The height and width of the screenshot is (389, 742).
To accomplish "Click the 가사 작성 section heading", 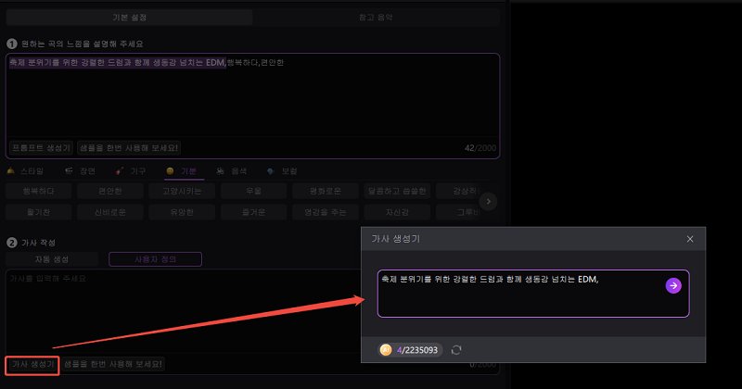I will 38,243.
